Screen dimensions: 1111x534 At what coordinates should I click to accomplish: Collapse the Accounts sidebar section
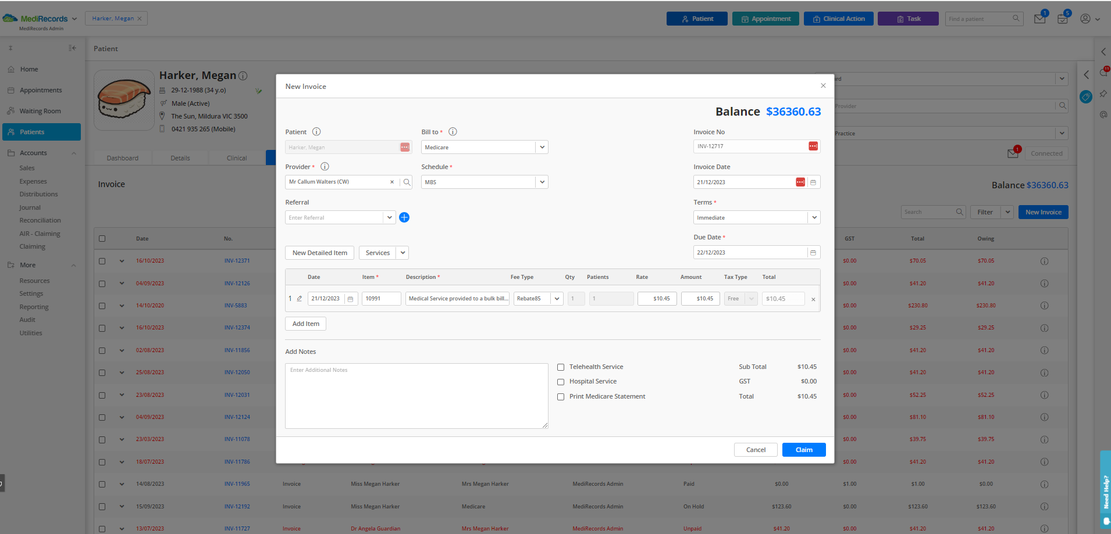click(74, 153)
